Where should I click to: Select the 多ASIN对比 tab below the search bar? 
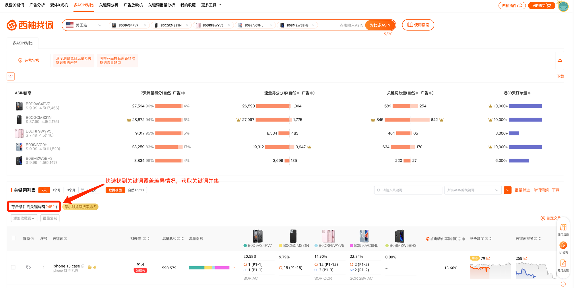pos(22,43)
